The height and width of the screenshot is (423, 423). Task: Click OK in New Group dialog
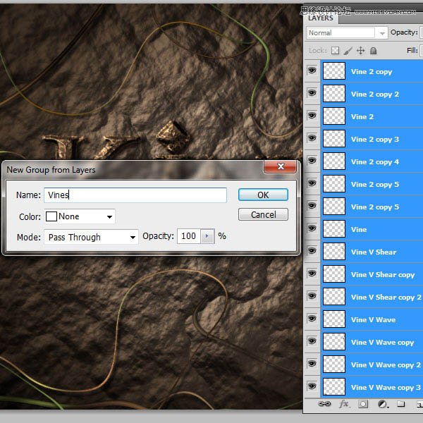coord(263,195)
